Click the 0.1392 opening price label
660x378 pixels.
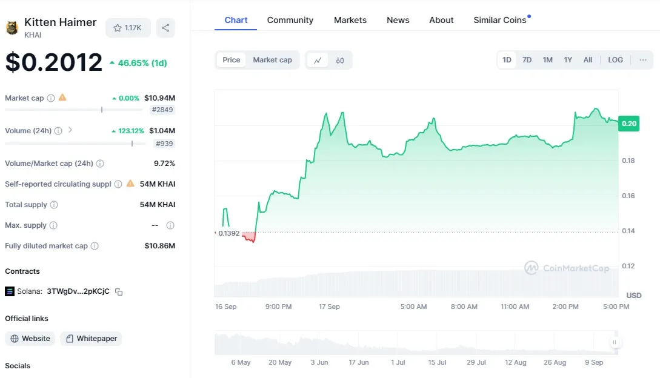click(228, 233)
